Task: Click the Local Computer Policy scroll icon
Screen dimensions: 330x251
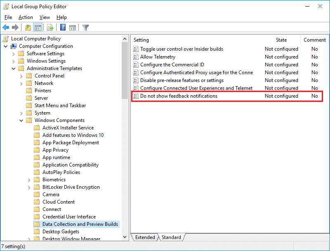Action: 6,39
